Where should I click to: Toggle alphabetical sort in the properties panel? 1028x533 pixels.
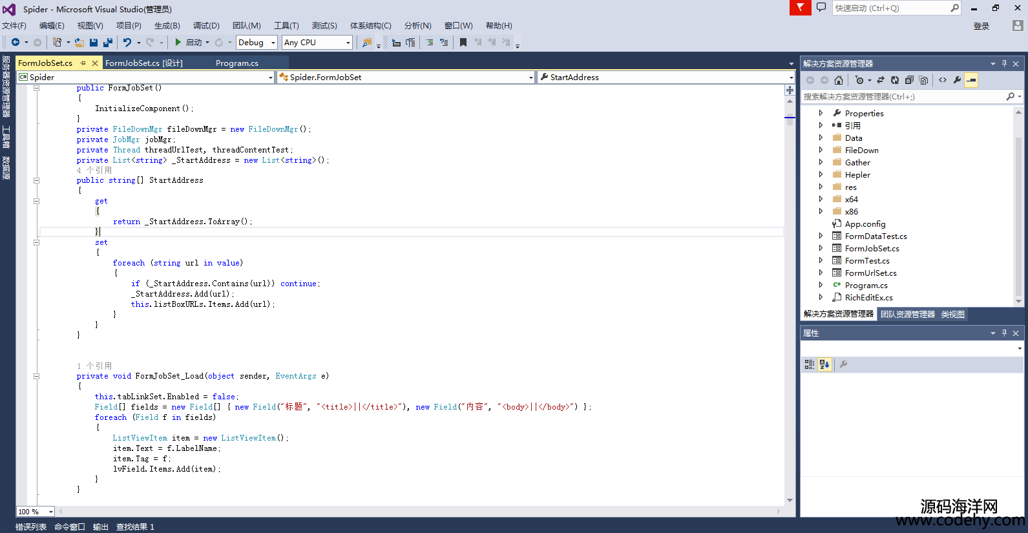tap(824, 364)
